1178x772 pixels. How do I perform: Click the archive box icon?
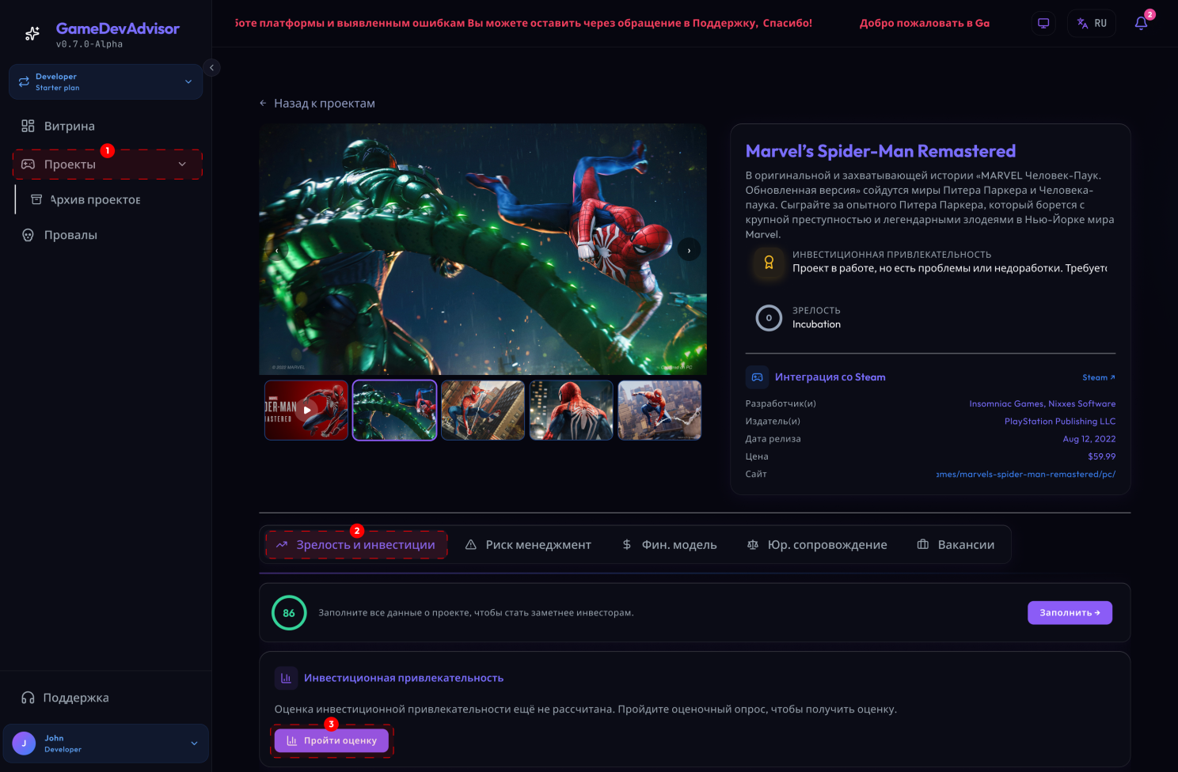tap(36, 200)
